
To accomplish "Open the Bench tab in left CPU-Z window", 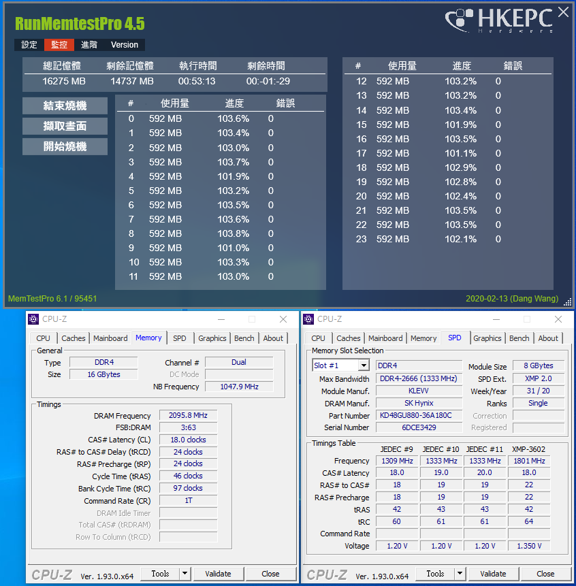I will click(x=244, y=338).
